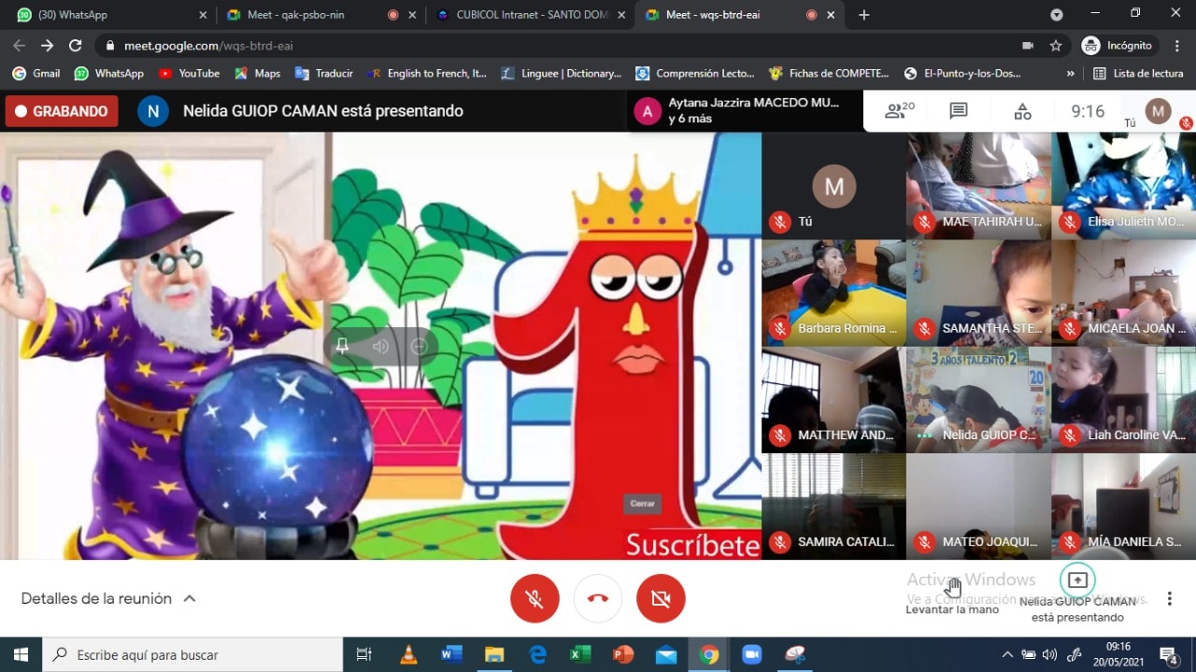The width and height of the screenshot is (1196, 672).
Task: Toggle the camera off button
Action: tap(661, 598)
